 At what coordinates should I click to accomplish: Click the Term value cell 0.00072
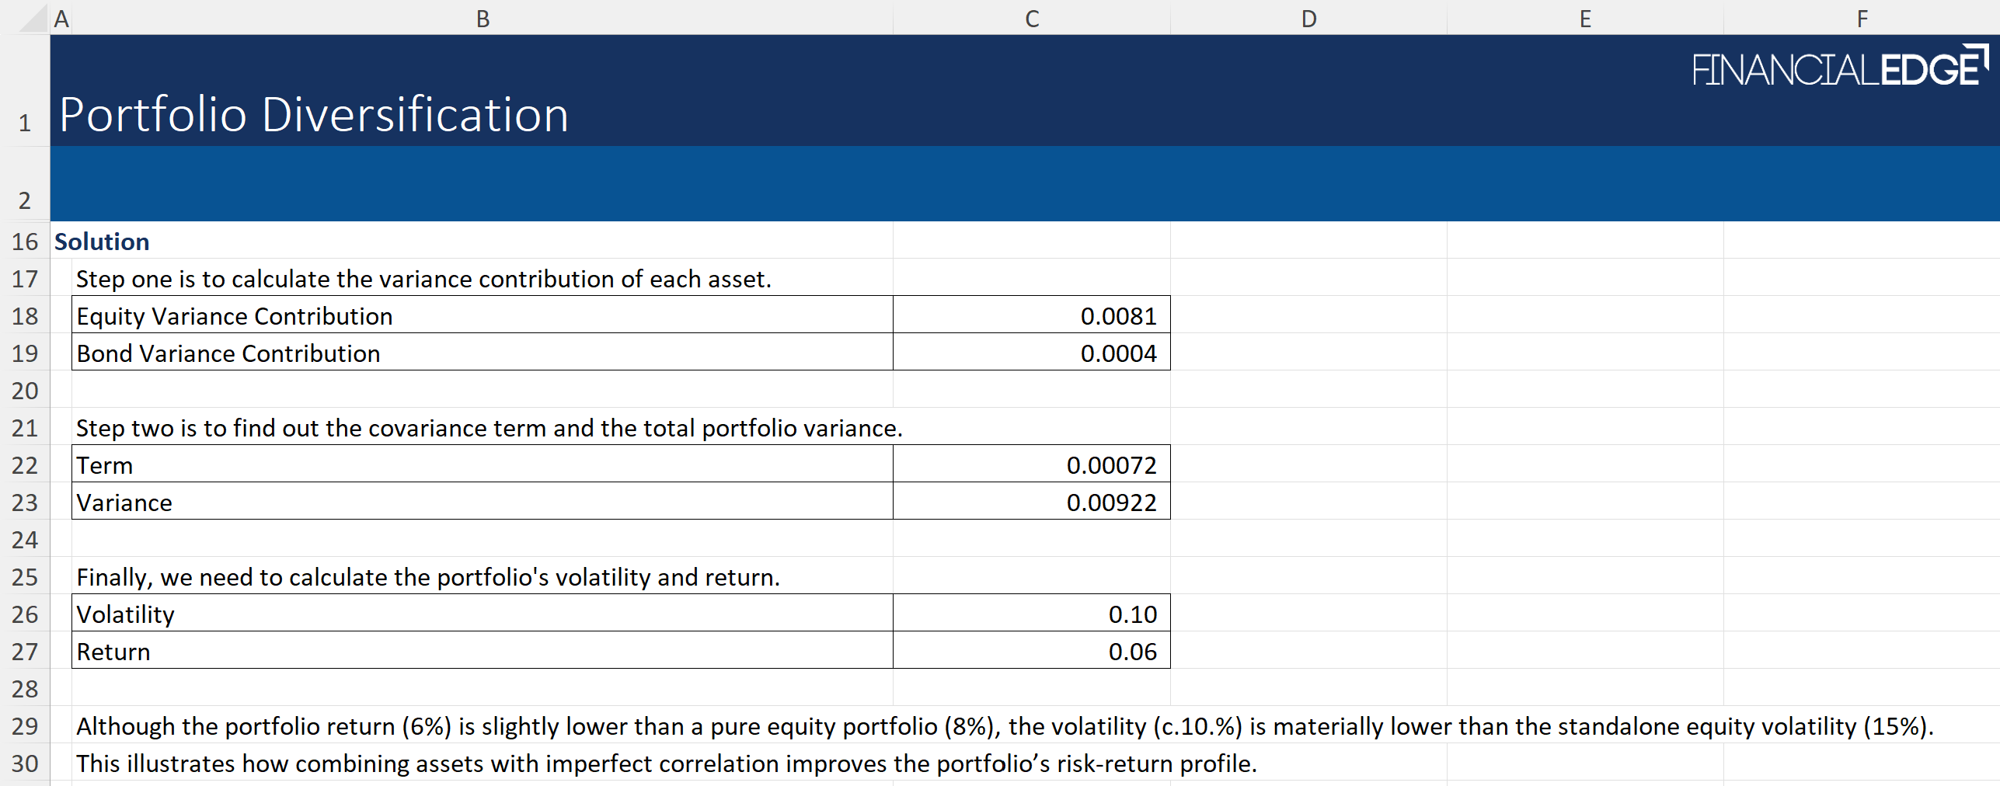pyautogui.click(x=1031, y=465)
